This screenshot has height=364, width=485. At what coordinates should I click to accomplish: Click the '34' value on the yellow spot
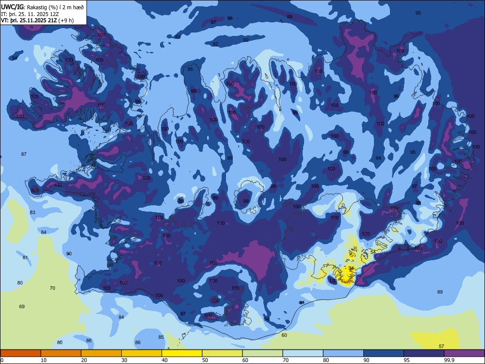click(351, 268)
